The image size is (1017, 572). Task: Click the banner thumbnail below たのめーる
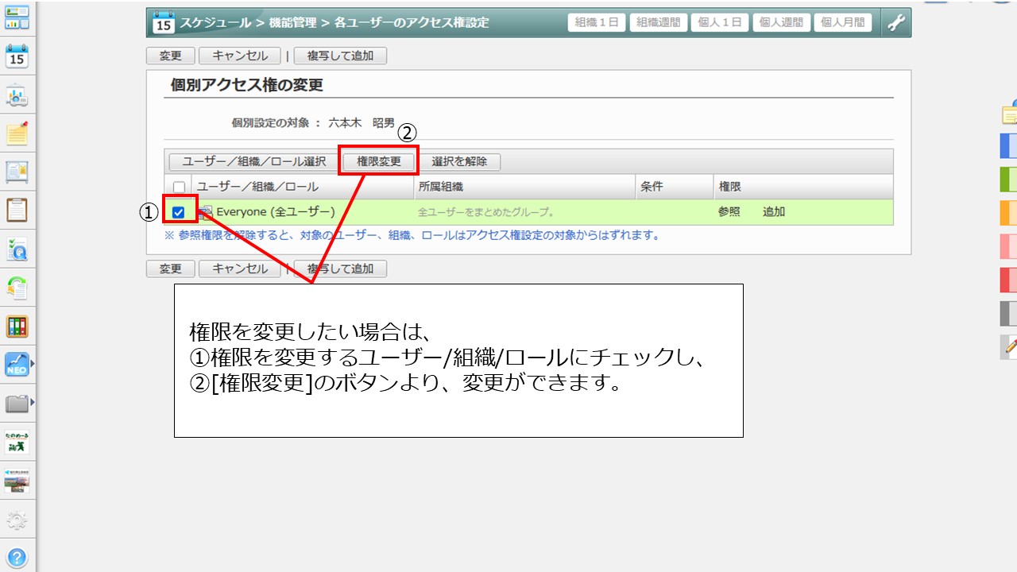tap(17, 481)
